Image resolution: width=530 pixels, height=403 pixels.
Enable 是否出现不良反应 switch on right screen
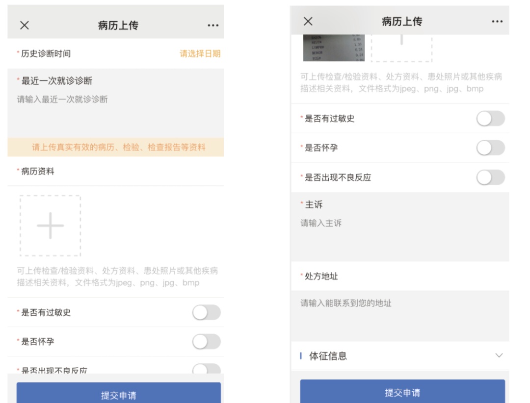pyautogui.click(x=490, y=177)
